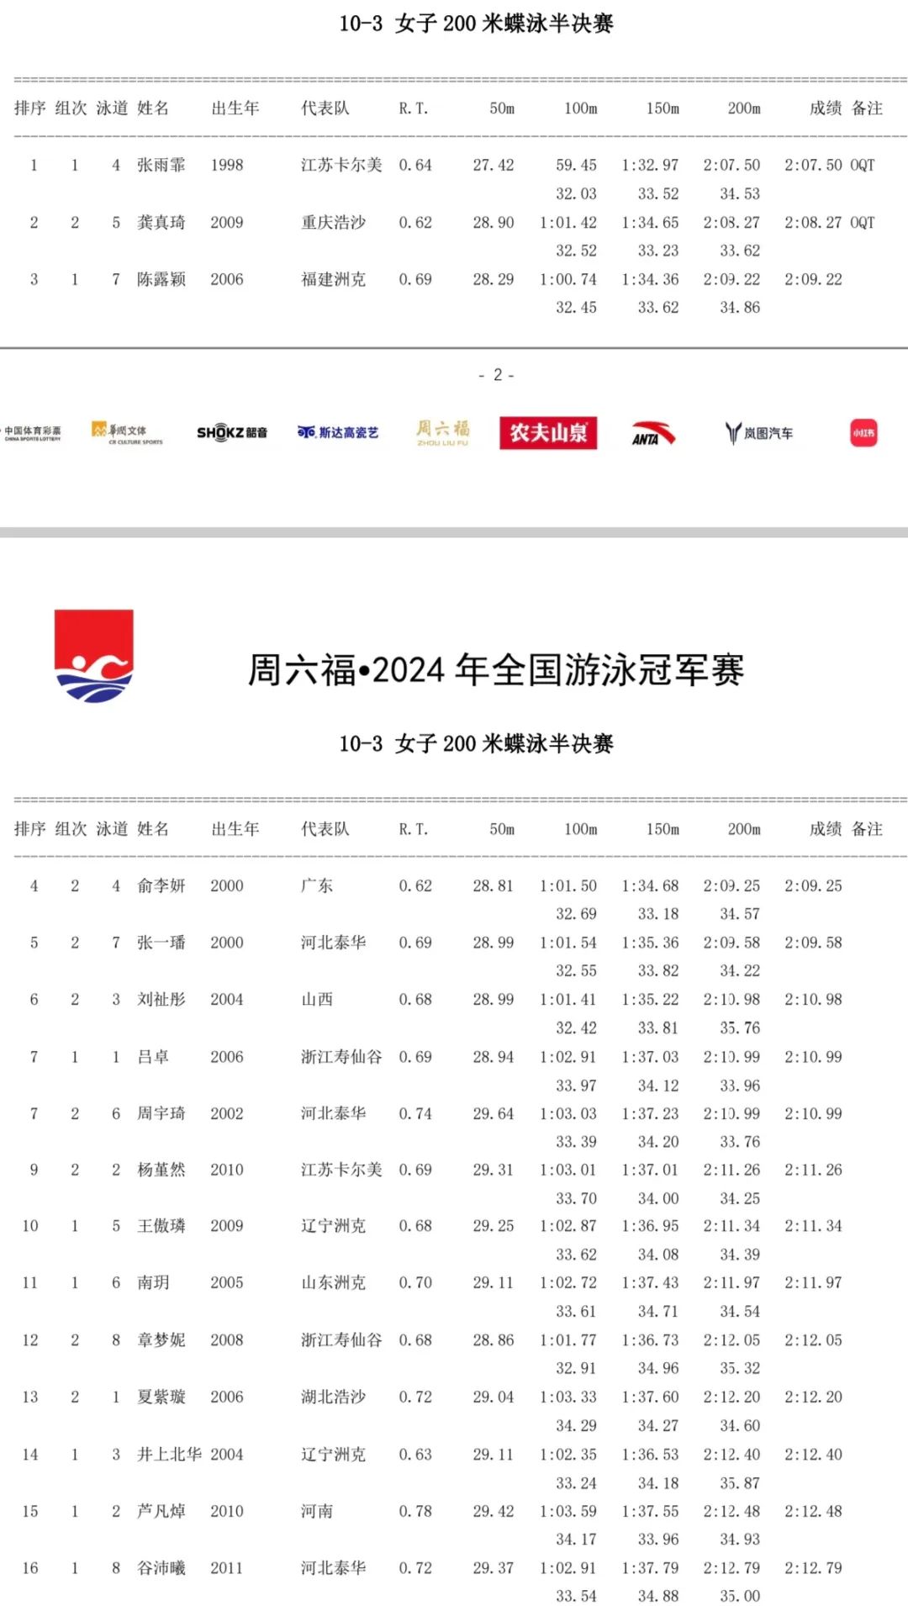Click the 岚图汽车 sponsor logo
The height and width of the screenshot is (1606, 908).
pyautogui.click(x=759, y=433)
